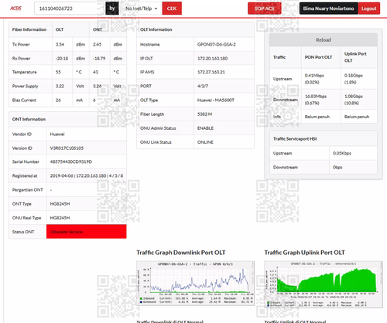The height and width of the screenshot is (323, 387).
Task: Open the Traffic Graph Uplink Port OLT image
Action: point(324,284)
